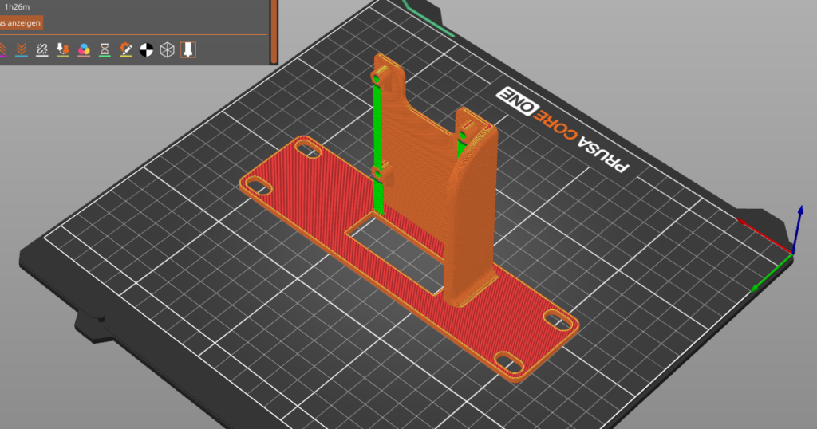Click the orange 'anzeigen' button

(21, 23)
